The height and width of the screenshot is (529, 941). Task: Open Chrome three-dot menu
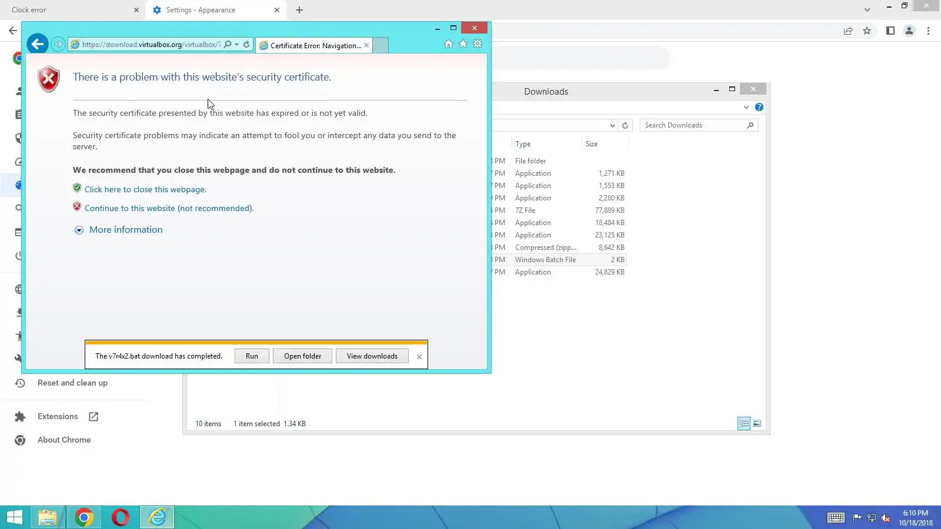point(929,31)
